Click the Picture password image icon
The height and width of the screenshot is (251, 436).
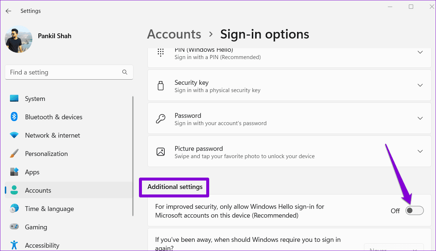pyautogui.click(x=161, y=152)
